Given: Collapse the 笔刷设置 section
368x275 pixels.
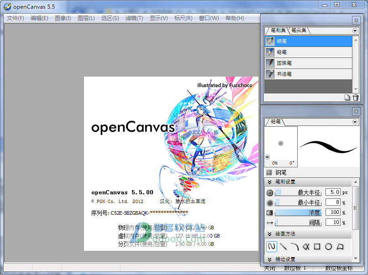Looking at the screenshot, I should click(x=269, y=182).
